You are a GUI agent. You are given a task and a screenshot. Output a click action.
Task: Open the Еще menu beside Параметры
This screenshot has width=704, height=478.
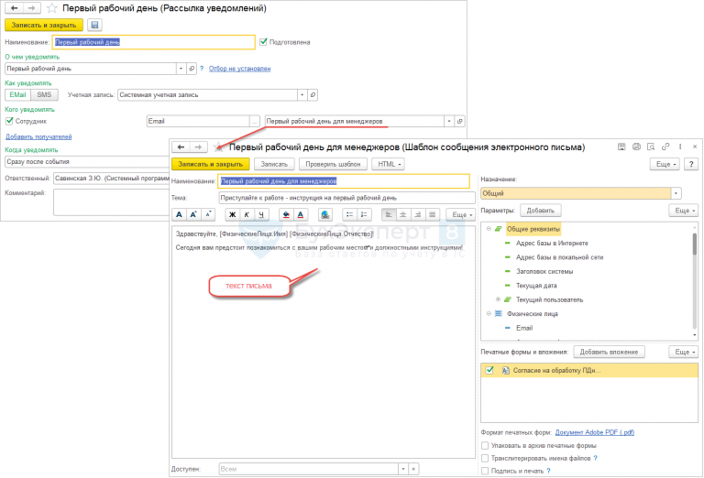pos(682,211)
